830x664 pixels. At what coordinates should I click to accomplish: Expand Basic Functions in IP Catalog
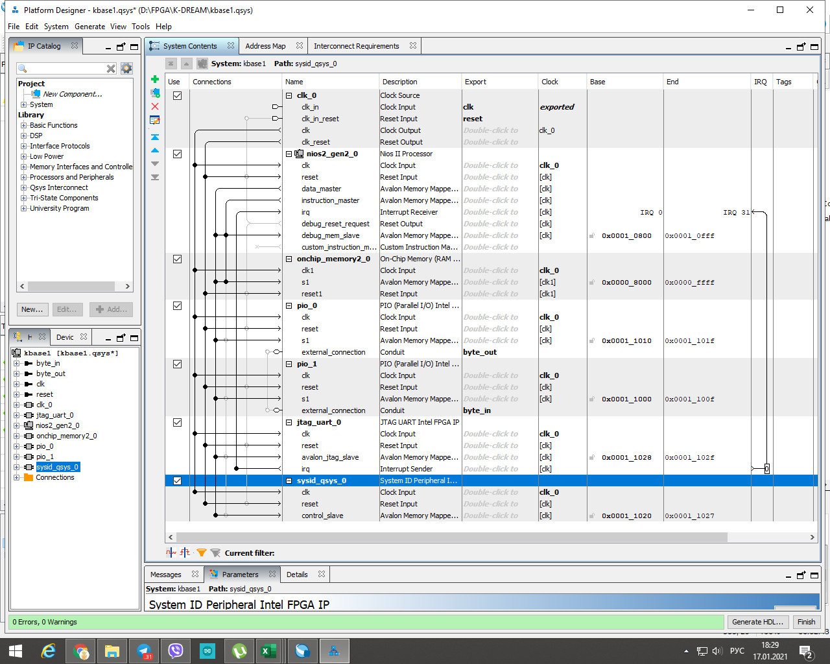(24, 125)
